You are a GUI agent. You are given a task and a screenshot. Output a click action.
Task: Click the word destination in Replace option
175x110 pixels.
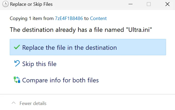click(101, 48)
